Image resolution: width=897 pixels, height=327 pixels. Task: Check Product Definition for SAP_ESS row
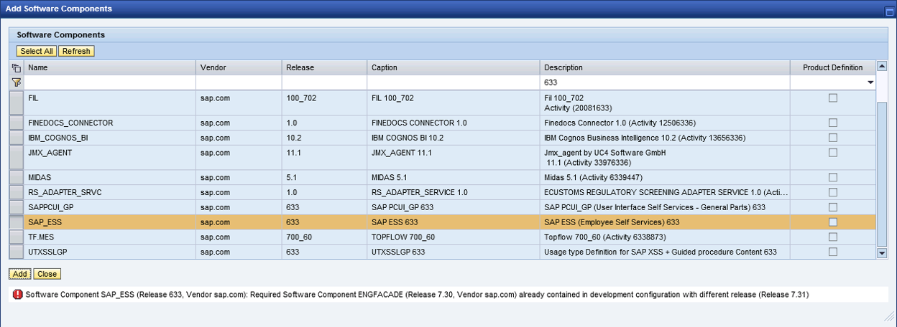833,222
